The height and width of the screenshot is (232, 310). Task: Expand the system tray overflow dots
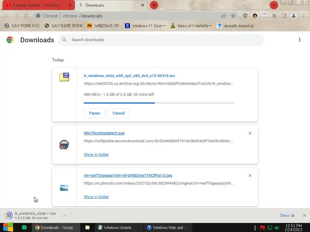[255, 228]
